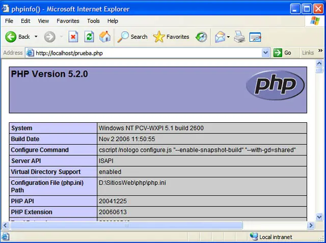
Task: Expand the Mail dropdown arrow
Action: click(228, 37)
